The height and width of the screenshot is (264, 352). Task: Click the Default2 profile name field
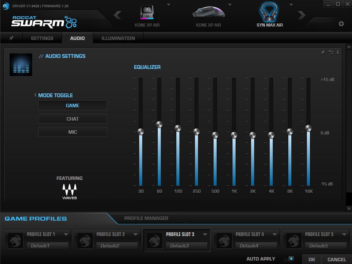(117, 246)
